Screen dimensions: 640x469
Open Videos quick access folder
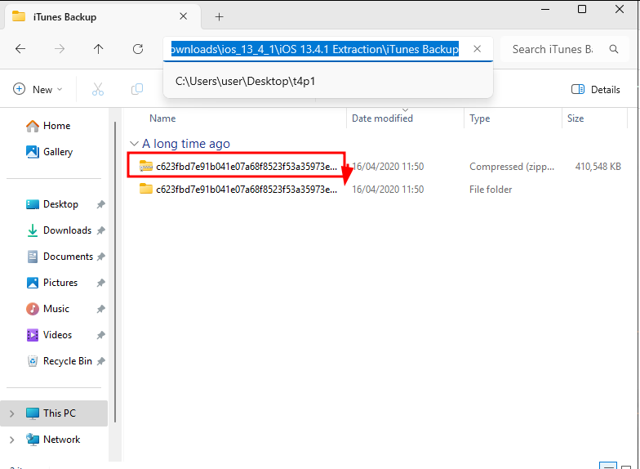pos(49,335)
